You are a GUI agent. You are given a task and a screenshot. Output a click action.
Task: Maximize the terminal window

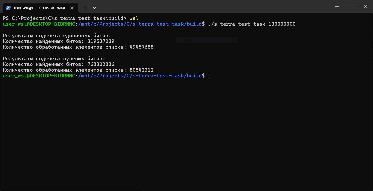coord(351,6)
